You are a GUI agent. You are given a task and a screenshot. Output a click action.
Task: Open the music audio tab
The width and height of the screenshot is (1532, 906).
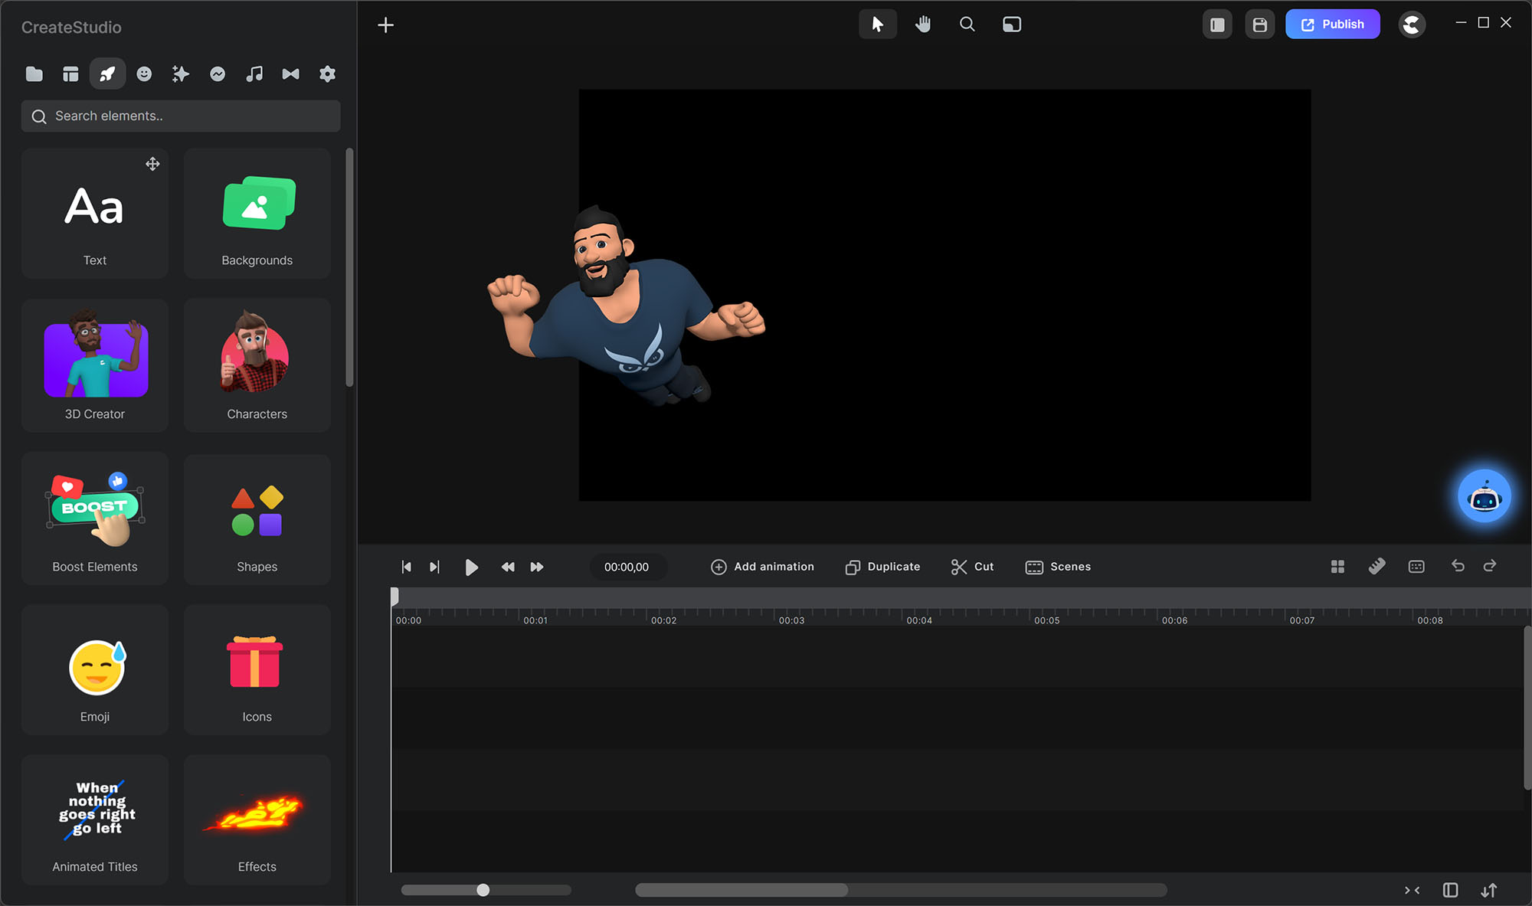click(254, 74)
